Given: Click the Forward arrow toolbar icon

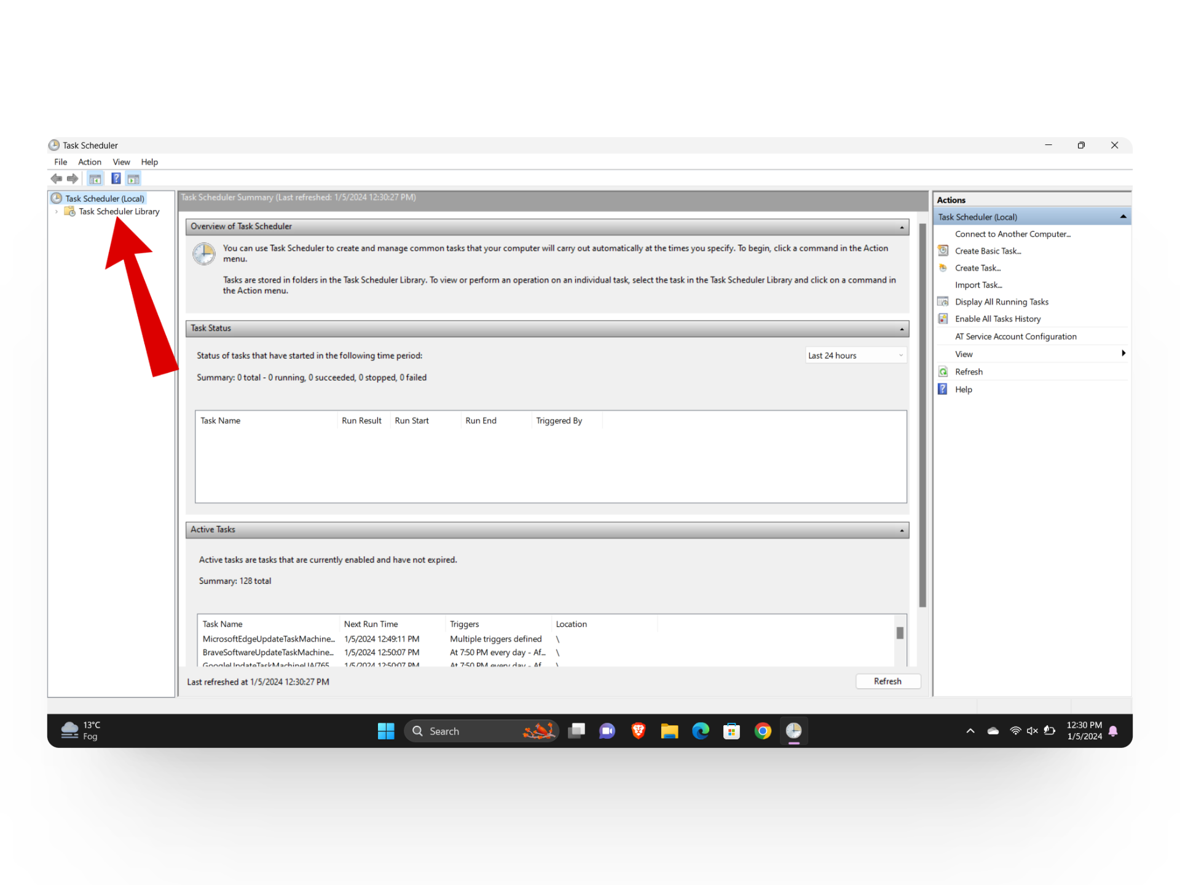Looking at the screenshot, I should click(x=73, y=179).
